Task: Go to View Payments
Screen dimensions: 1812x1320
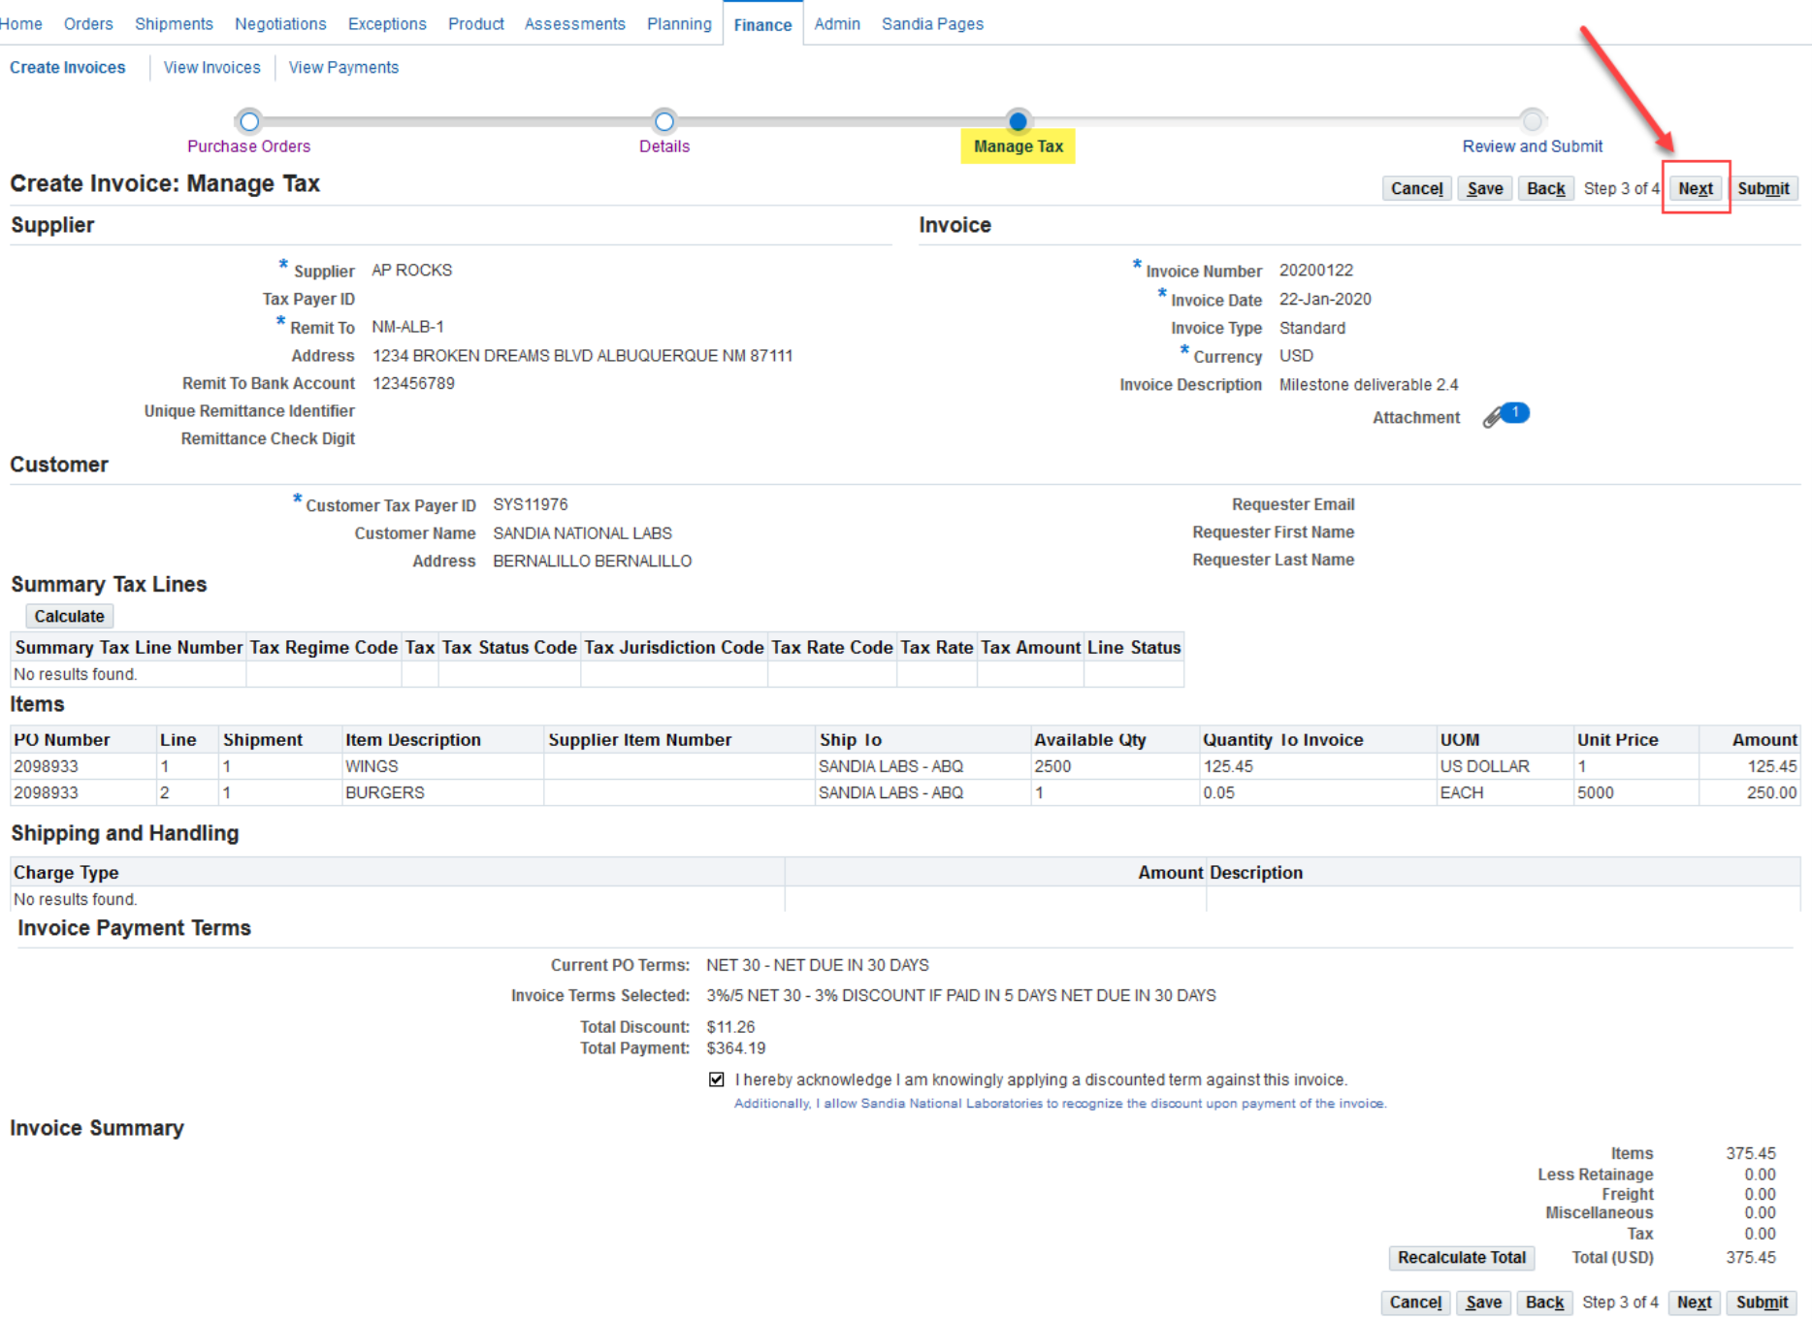Action: (342, 67)
